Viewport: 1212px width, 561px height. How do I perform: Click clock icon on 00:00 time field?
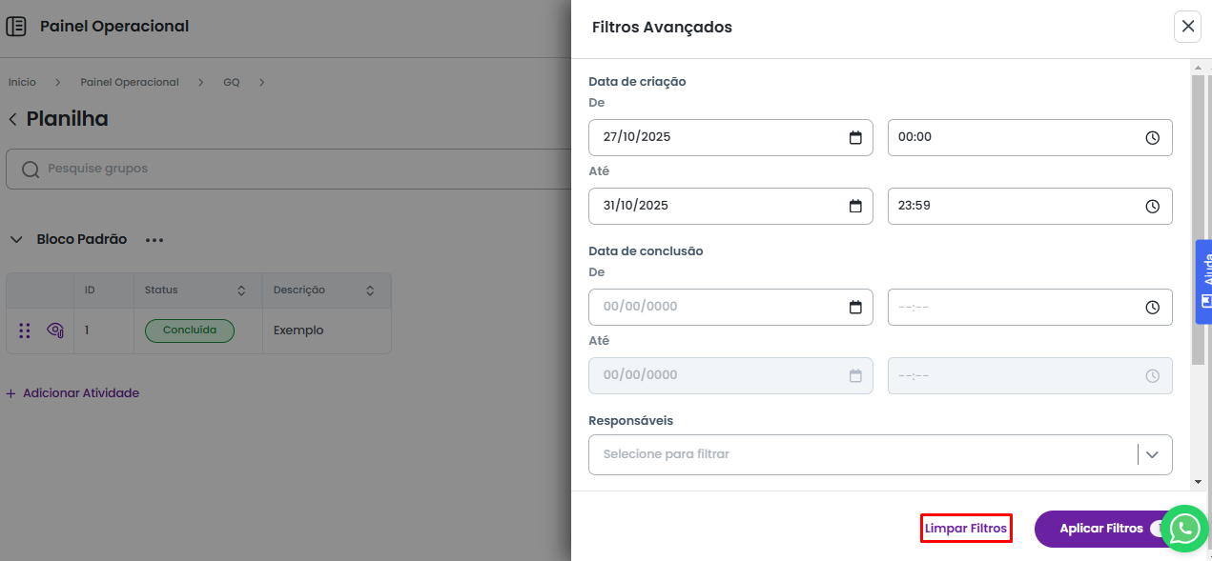click(1152, 137)
